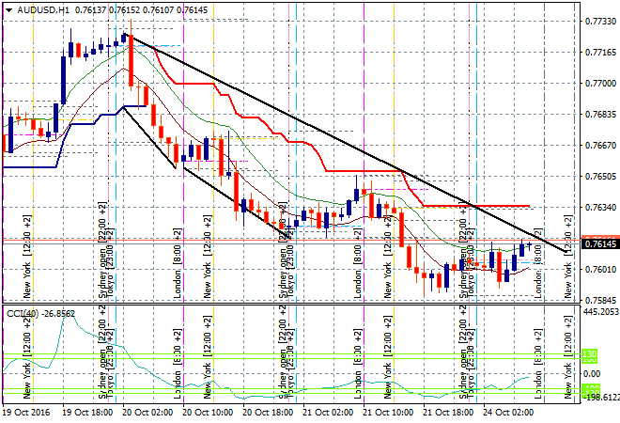Click the green 130 CCI level label

point(589,353)
